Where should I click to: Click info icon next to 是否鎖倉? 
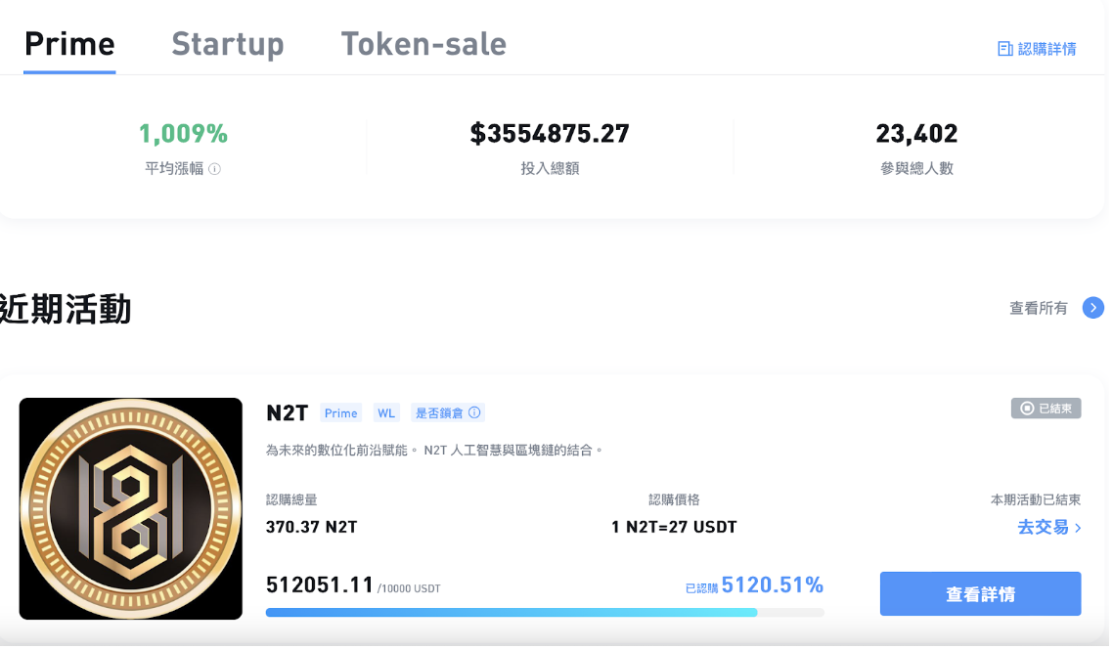click(475, 413)
